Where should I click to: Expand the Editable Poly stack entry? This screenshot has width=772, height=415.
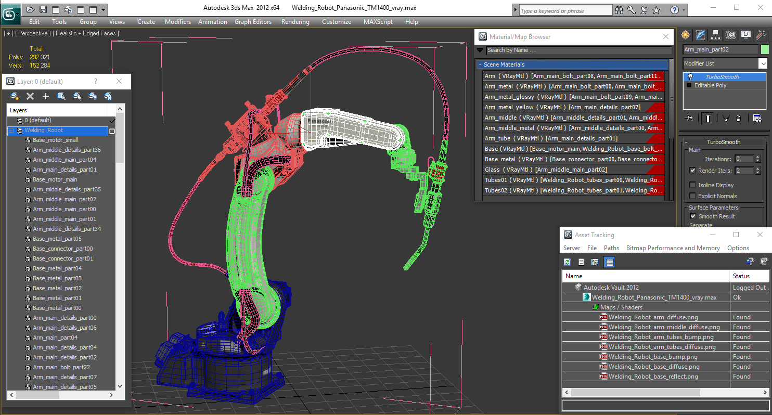(x=689, y=85)
